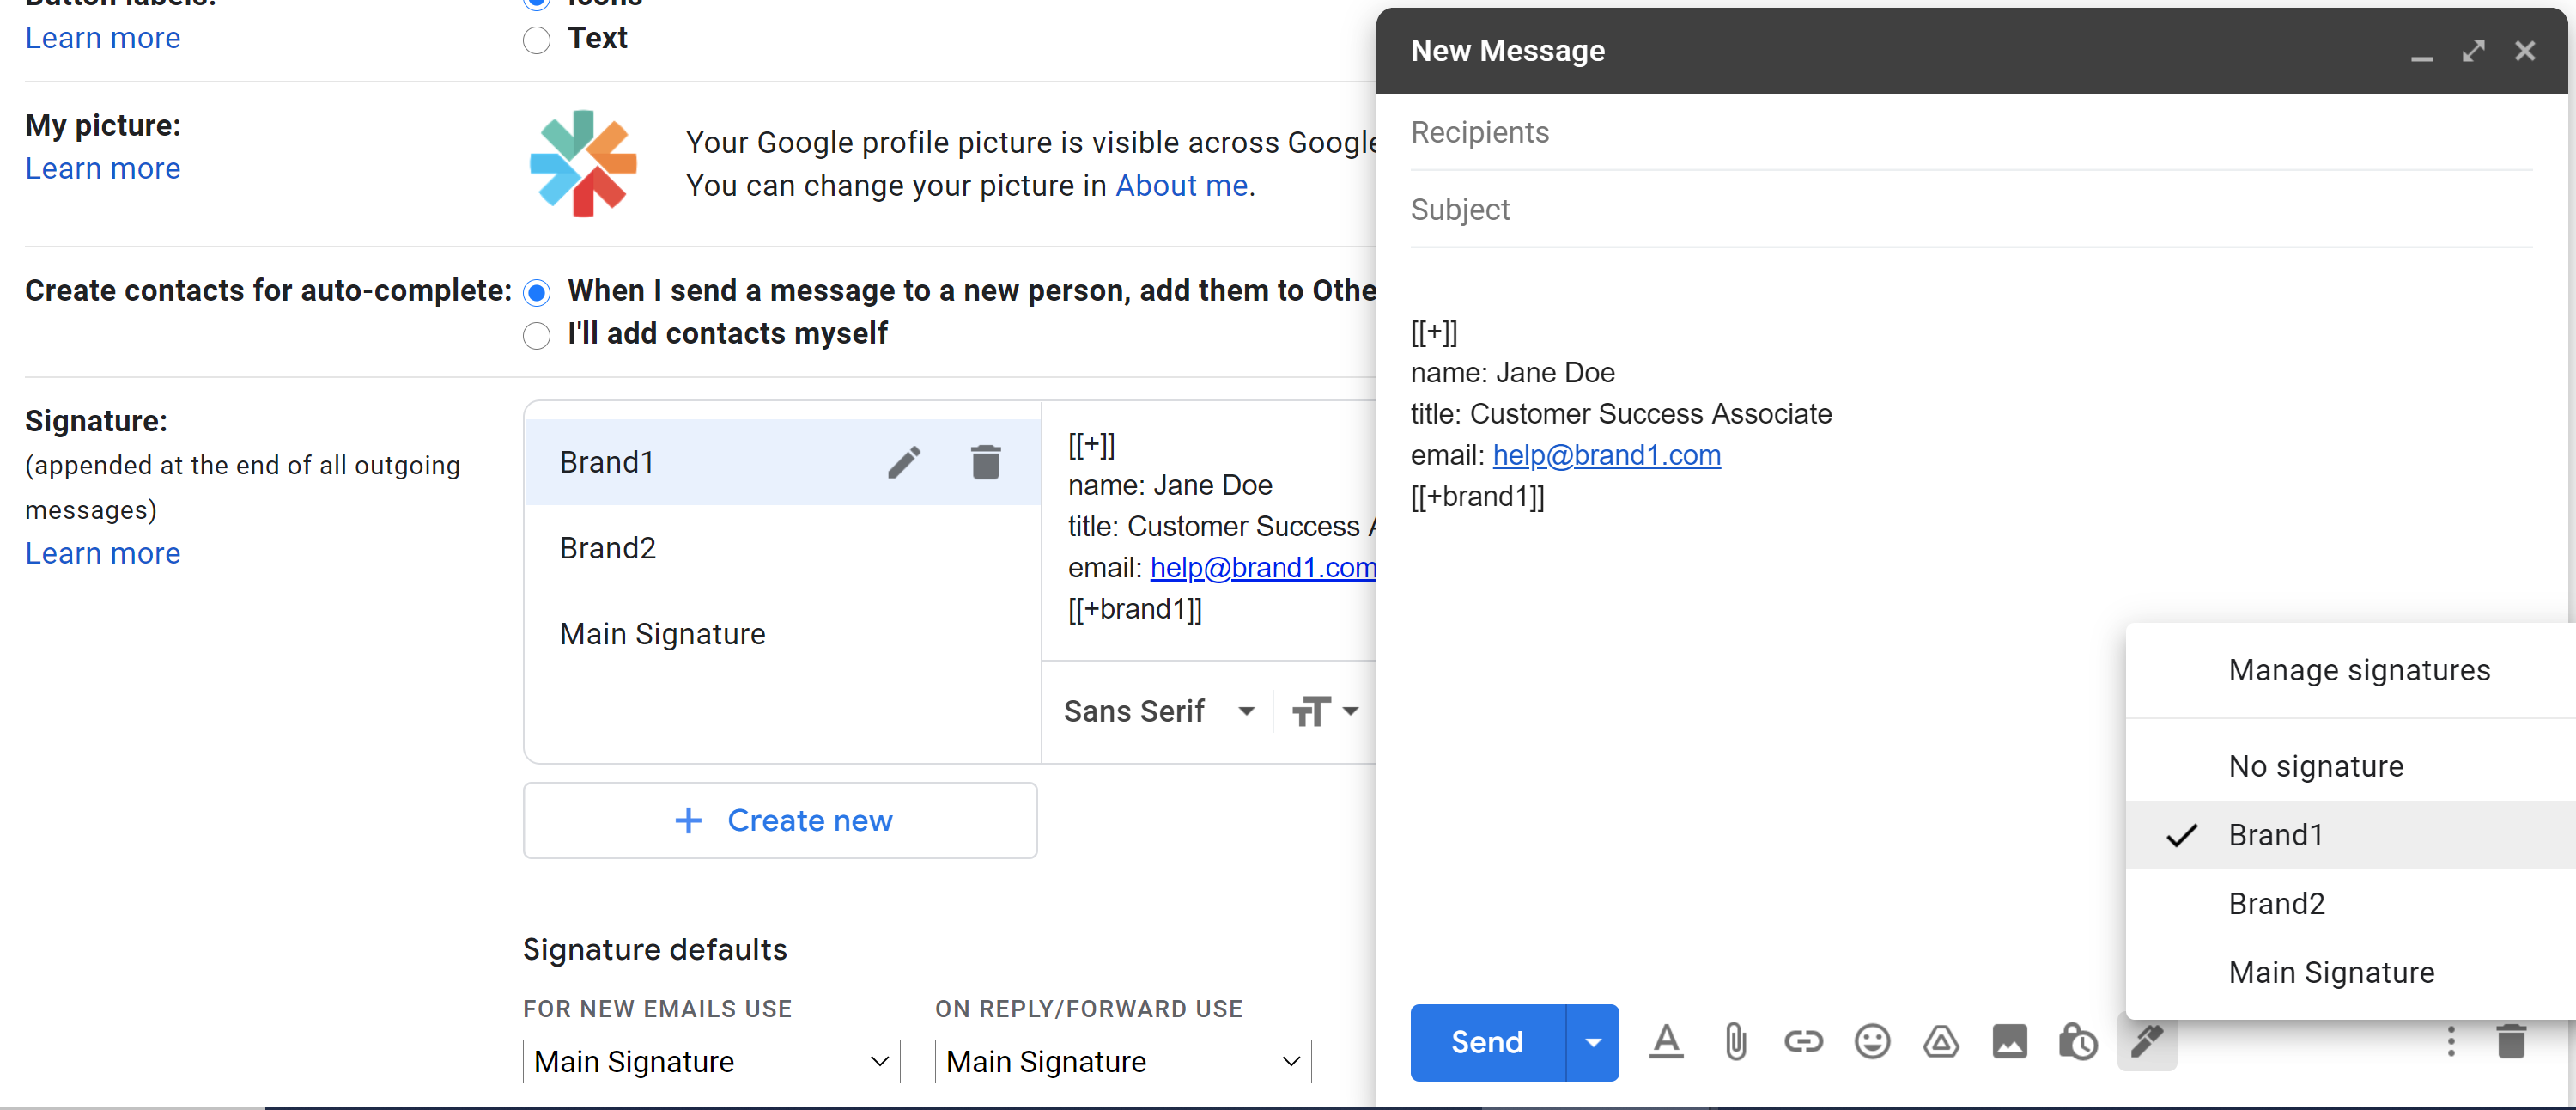Open formatting options icon in compose toolbar
Screen dimensions: 2576x1110
coord(1666,1042)
